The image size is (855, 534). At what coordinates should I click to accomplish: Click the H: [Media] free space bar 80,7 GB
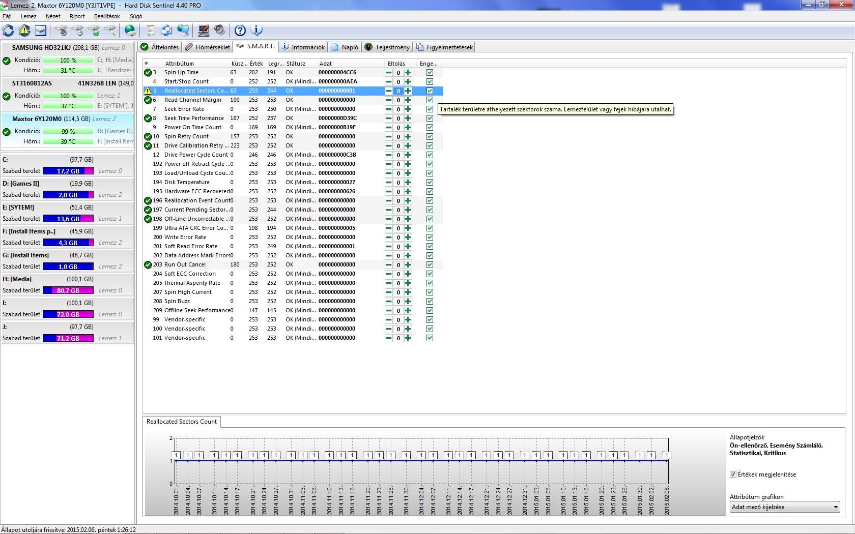(x=68, y=291)
